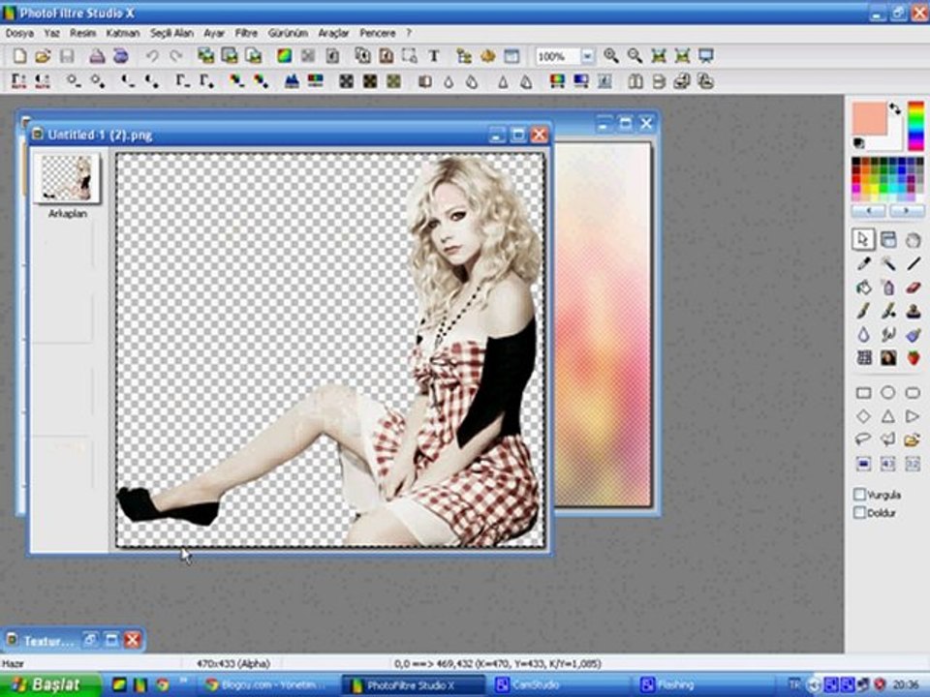Open a file using the folder icon
The height and width of the screenshot is (697, 930).
tap(43, 56)
